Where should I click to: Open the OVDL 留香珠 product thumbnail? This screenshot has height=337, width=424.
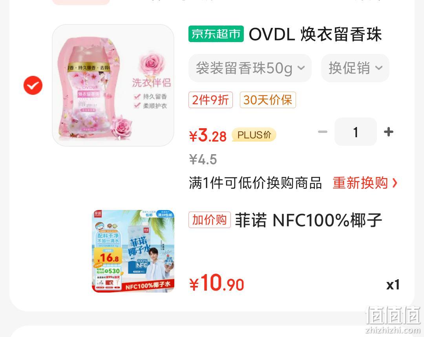click(113, 85)
